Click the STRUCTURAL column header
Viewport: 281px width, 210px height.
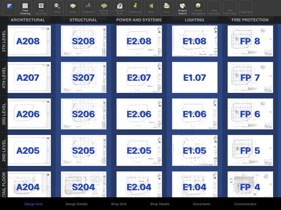click(83, 20)
